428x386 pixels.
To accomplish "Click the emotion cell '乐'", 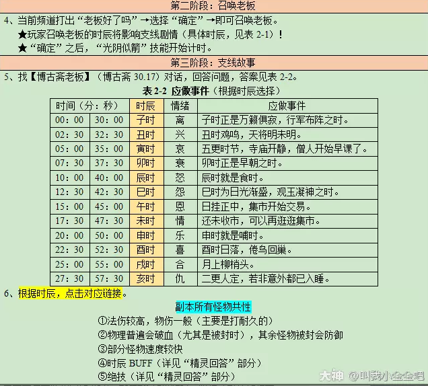I will 180,235.
